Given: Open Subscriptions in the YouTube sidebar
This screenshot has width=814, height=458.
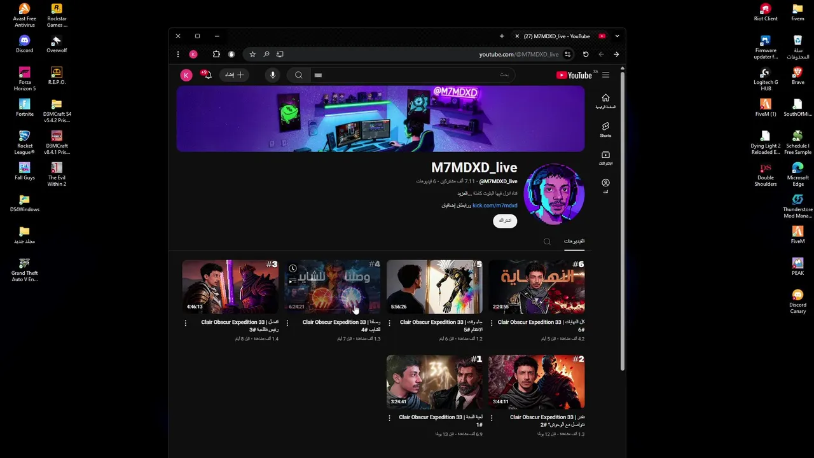Looking at the screenshot, I should coord(605,158).
